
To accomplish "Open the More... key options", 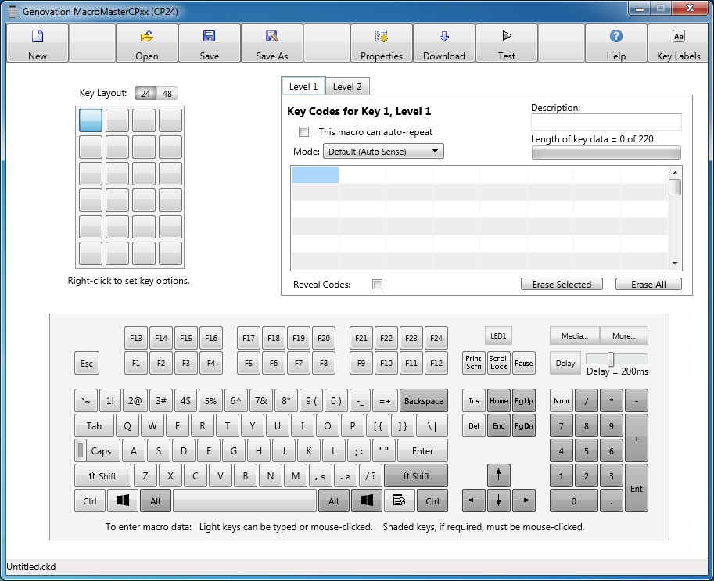I will point(623,336).
